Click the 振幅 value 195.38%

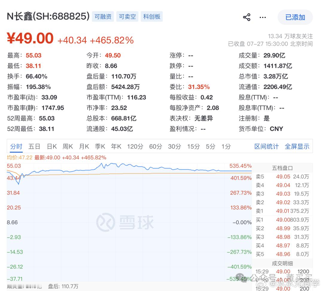click(38, 87)
